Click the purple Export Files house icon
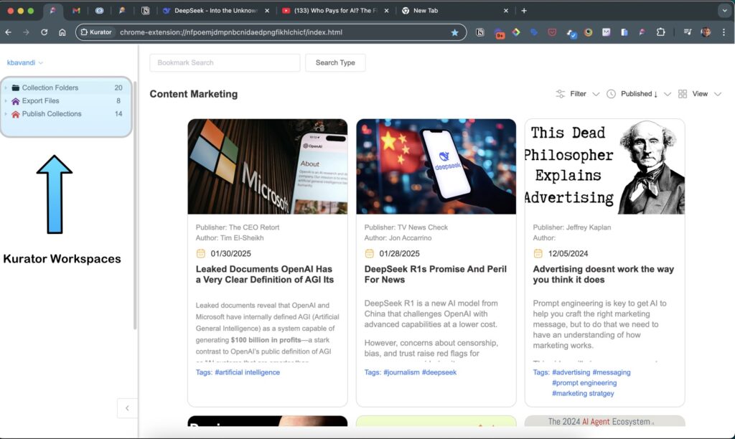The width and height of the screenshot is (735, 439). click(16, 101)
